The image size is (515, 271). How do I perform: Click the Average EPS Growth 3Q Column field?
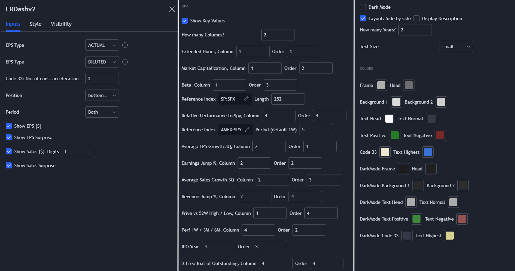(269, 146)
